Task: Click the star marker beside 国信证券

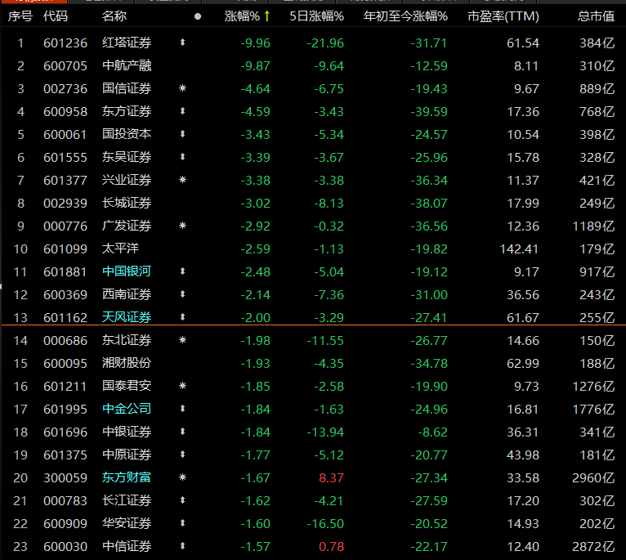Action: coord(182,88)
